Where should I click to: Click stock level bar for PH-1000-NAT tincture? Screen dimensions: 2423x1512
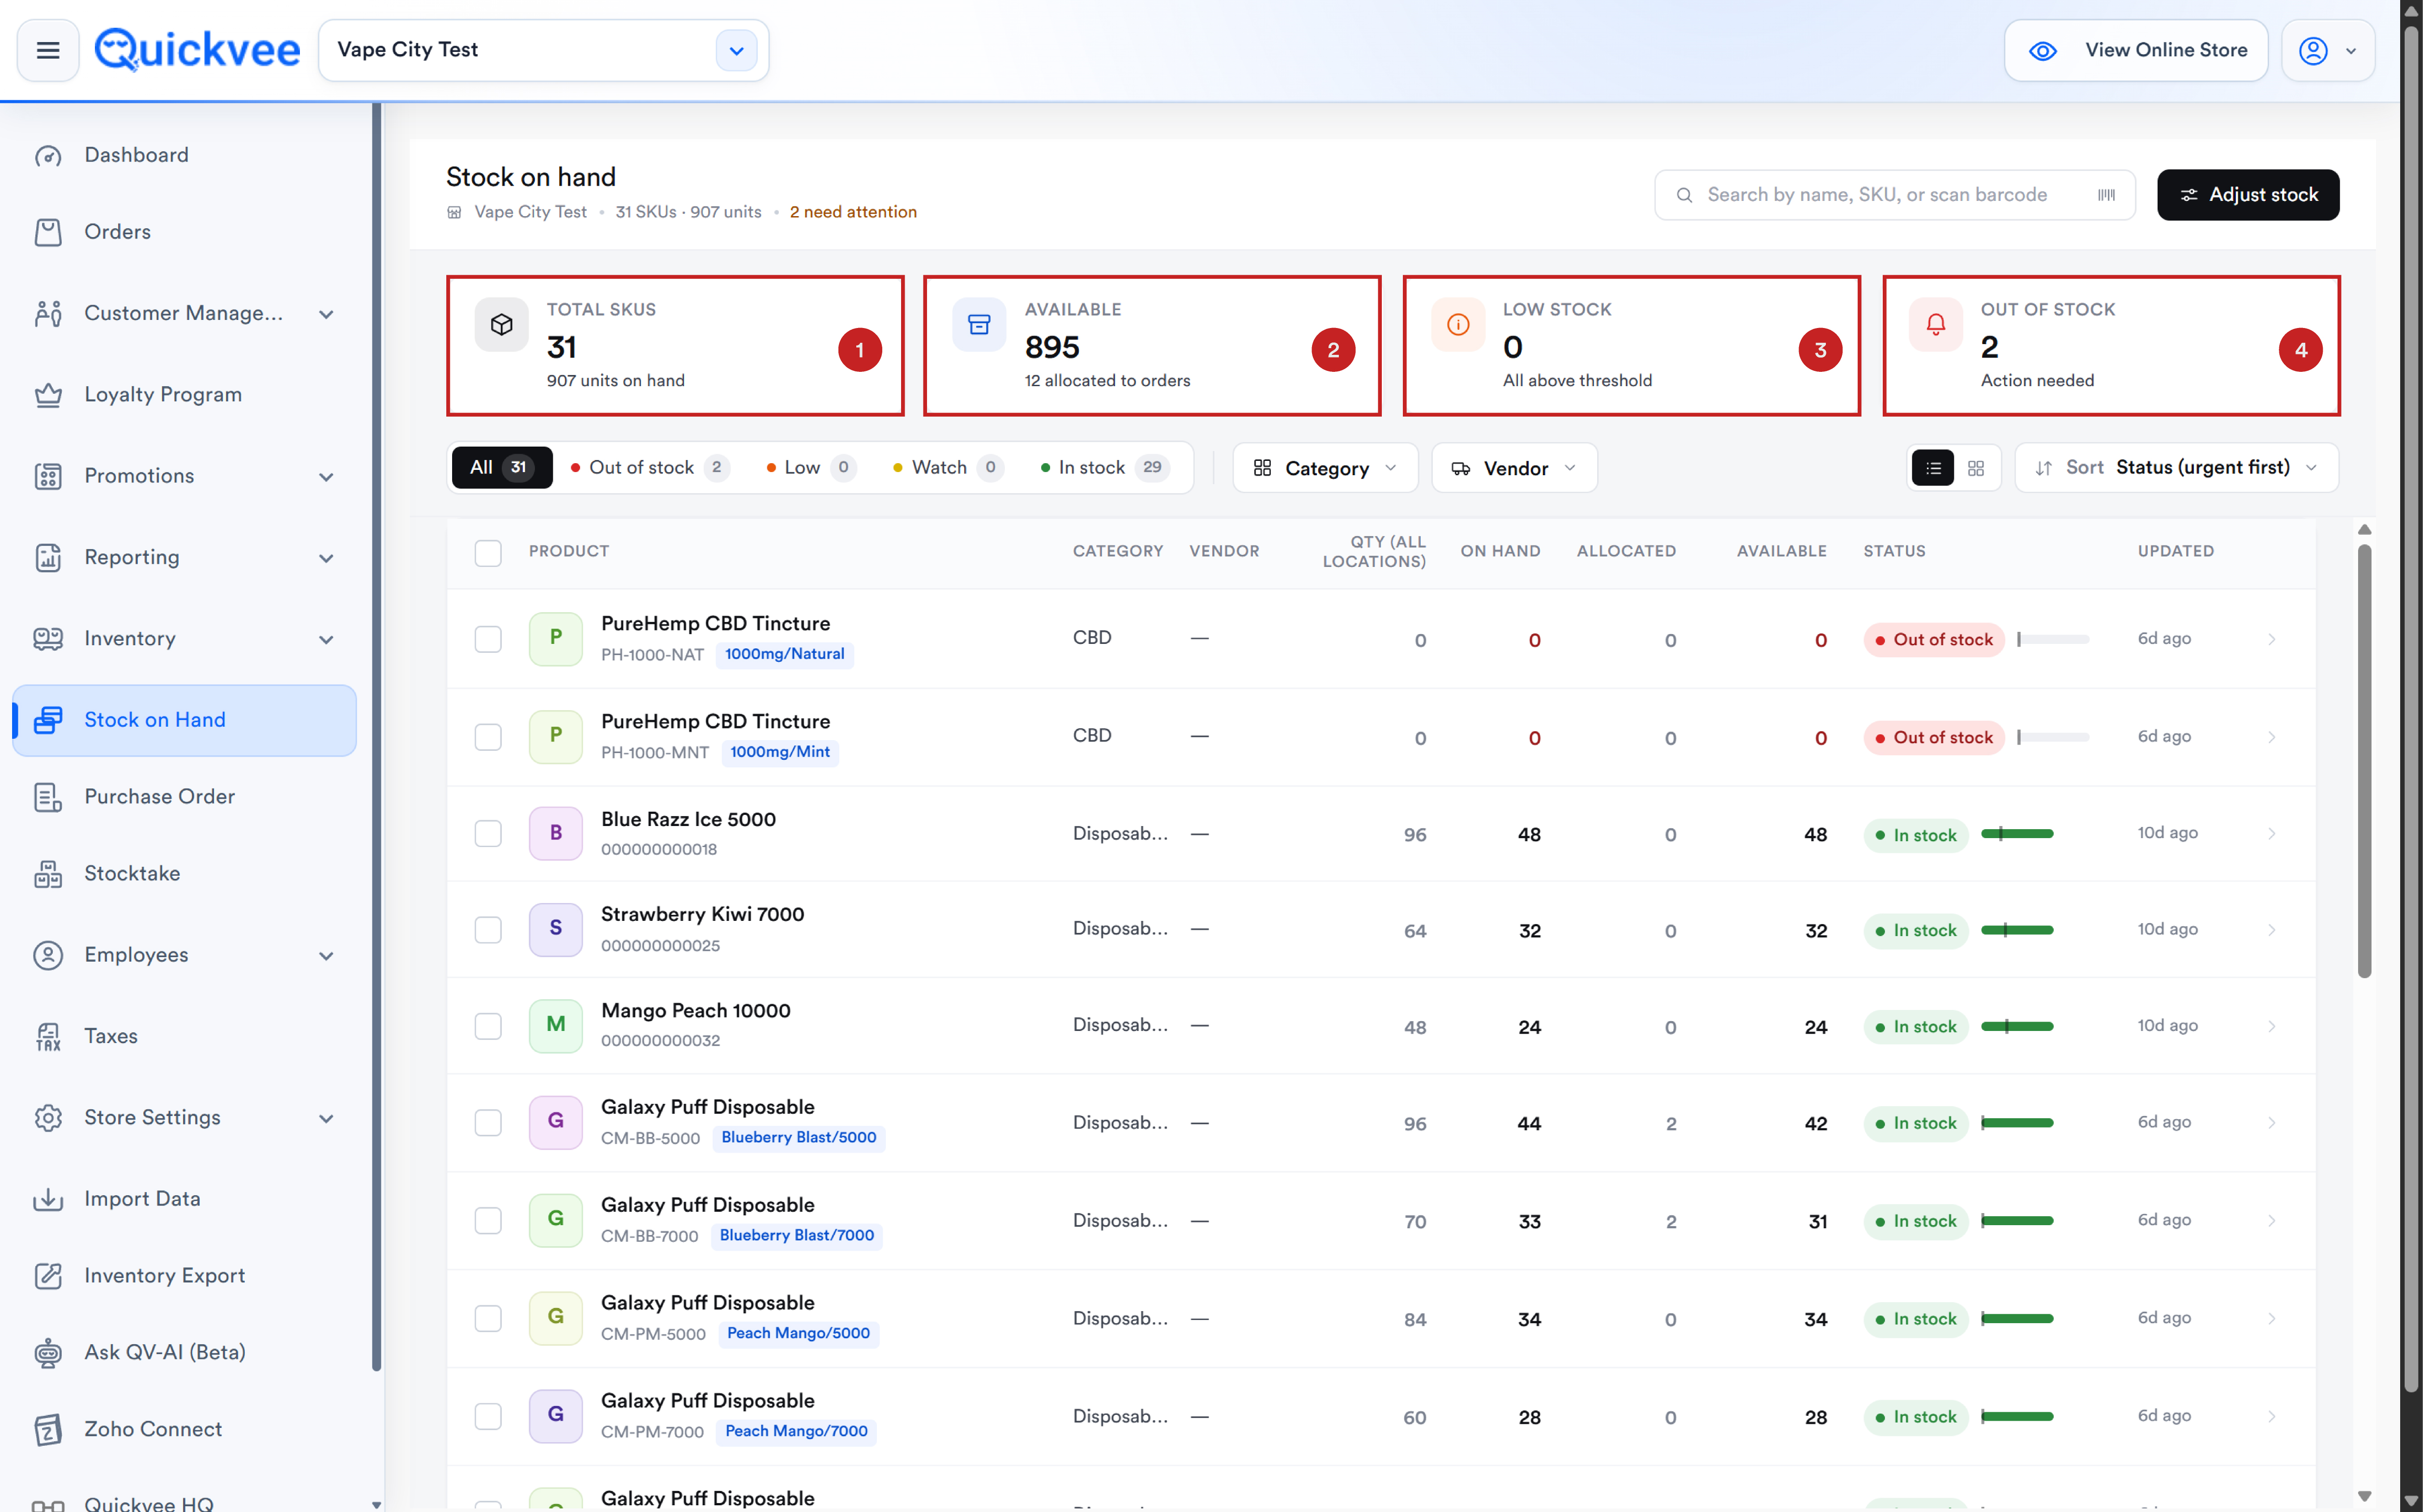tap(2053, 639)
